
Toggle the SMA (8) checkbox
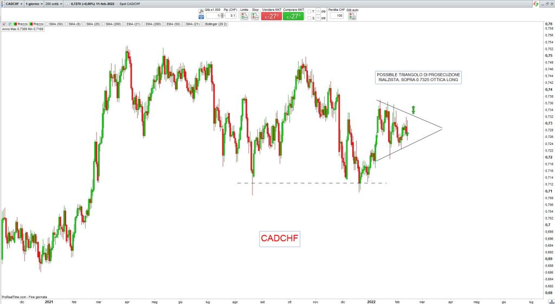[x=66, y=24]
